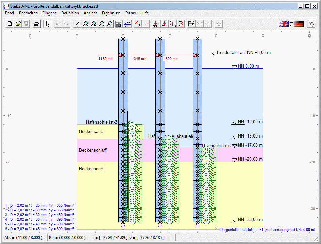Select node 24 at the first pile base

132,221
